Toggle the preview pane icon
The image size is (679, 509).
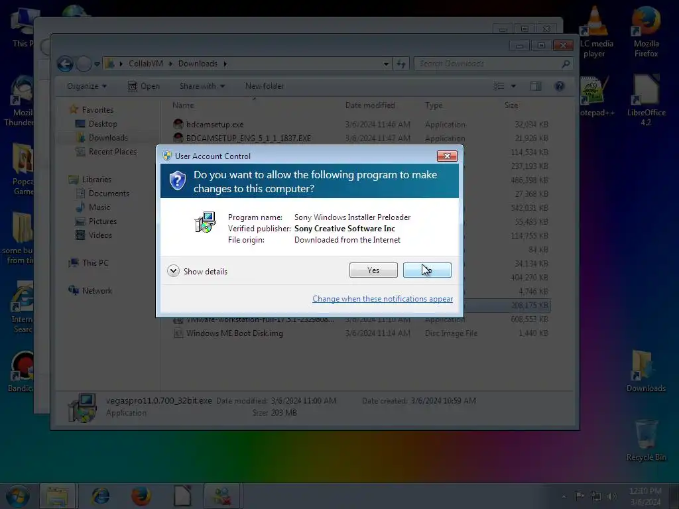pyautogui.click(x=536, y=86)
